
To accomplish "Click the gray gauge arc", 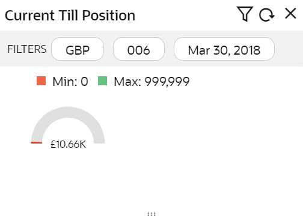I will 68,112.
